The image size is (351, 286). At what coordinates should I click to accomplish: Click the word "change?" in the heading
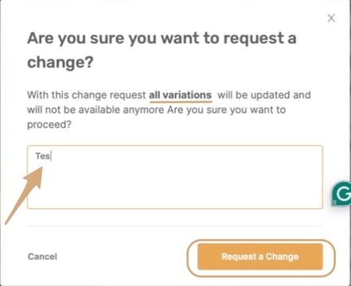(60, 63)
